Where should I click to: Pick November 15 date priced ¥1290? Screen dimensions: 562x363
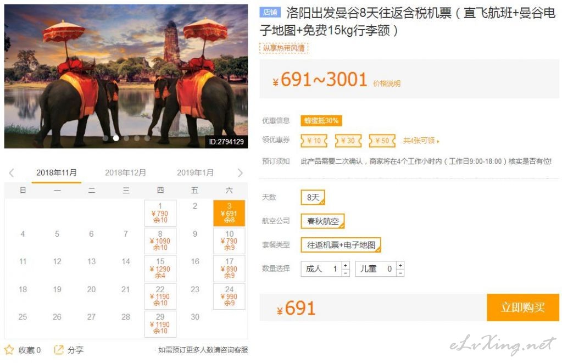click(160, 269)
